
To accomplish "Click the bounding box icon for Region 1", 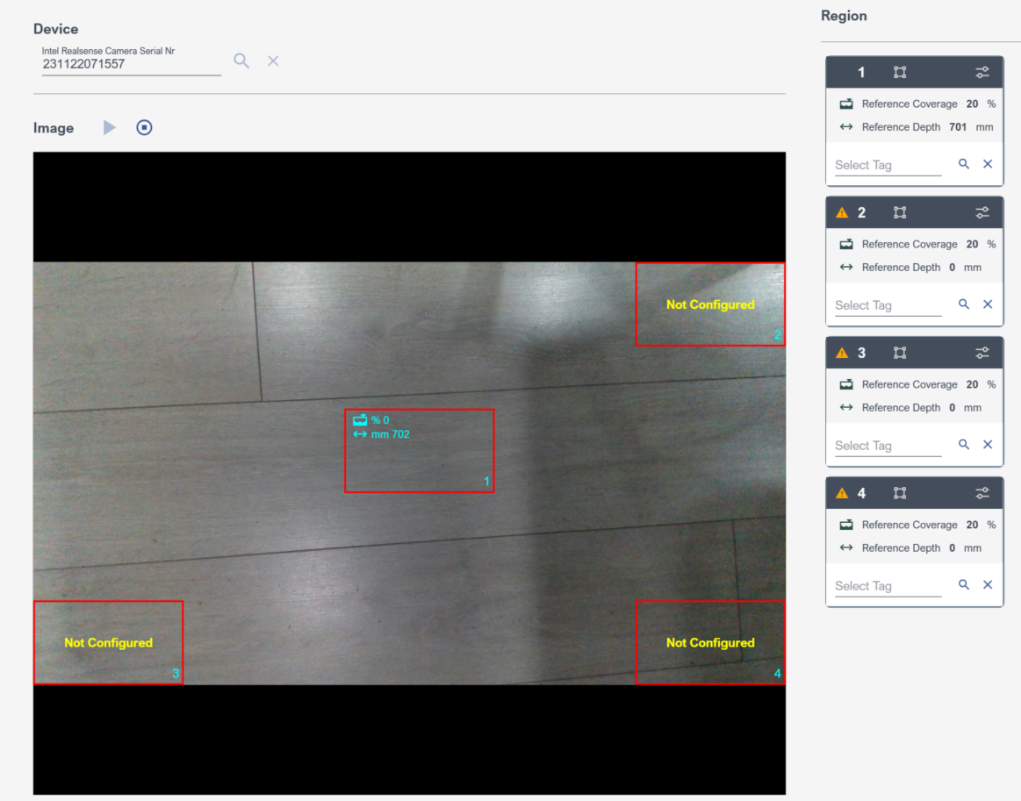I will click(x=900, y=72).
